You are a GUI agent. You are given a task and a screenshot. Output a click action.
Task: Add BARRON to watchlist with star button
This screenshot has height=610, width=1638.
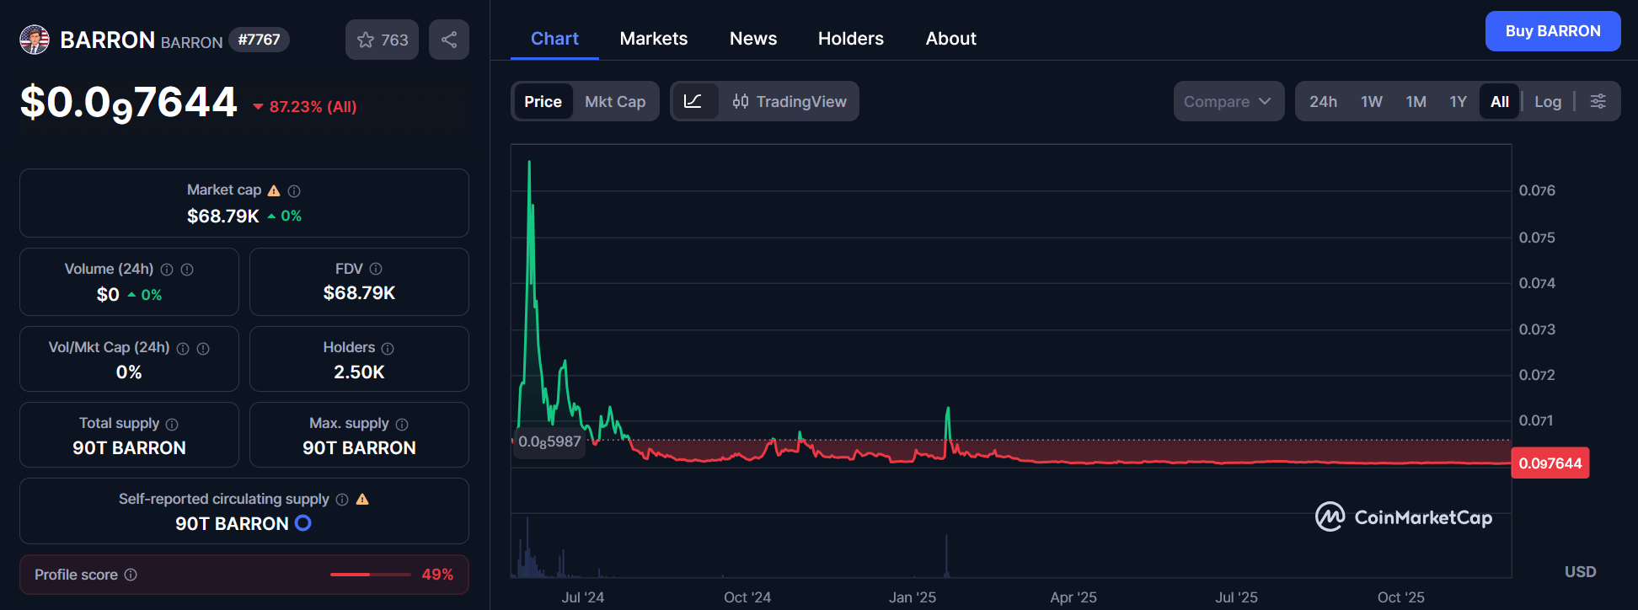382,40
